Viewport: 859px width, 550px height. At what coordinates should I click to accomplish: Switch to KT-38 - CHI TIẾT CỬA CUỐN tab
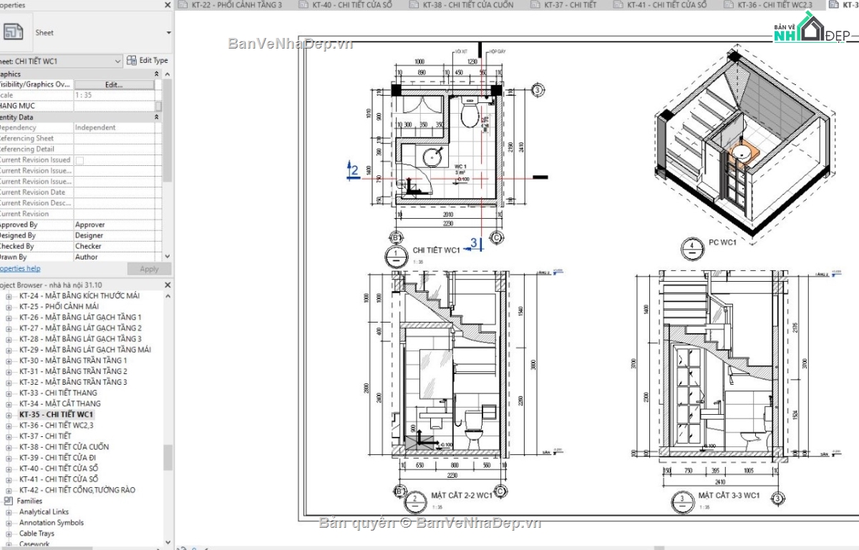467,5
